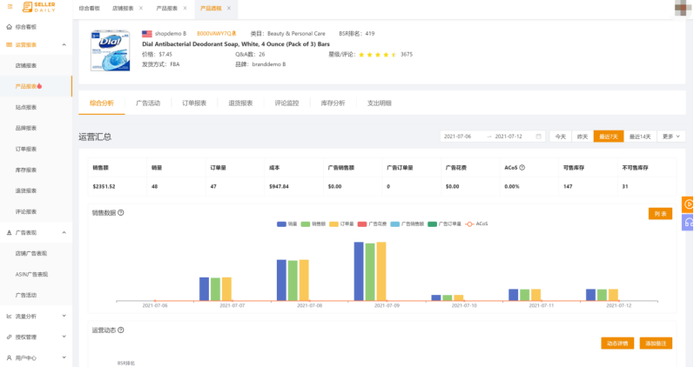Image resolution: width=694 pixels, height=367 pixels.
Task: Collapse the 运营报表 sidebar section
Action: click(64, 44)
